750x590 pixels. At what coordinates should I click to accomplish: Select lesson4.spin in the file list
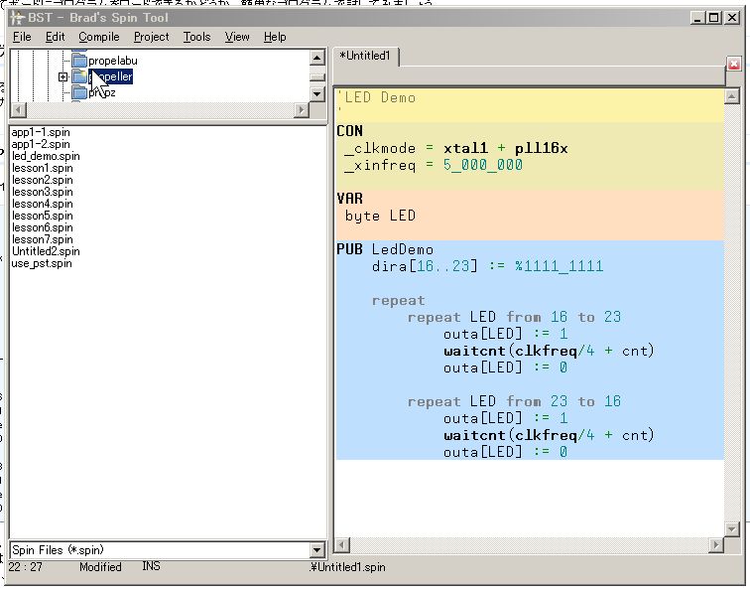click(42, 204)
